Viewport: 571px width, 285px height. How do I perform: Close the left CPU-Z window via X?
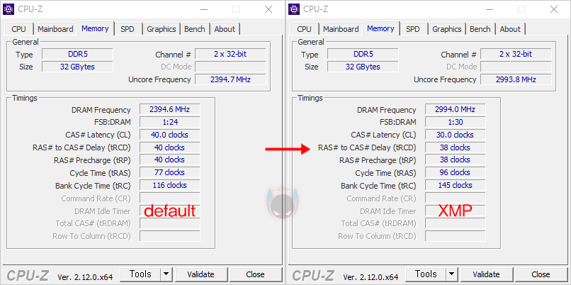[x=268, y=9]
